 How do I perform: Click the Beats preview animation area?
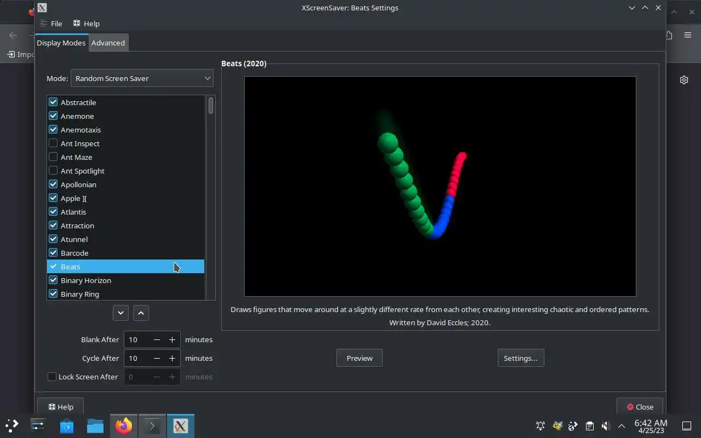pyautogui.click(x=440, y=186)
